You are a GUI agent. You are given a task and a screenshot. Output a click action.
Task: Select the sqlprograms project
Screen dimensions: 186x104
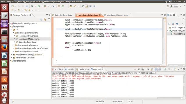pyautogui.click(x=20, y=61)
